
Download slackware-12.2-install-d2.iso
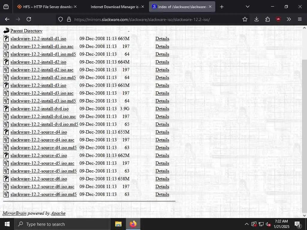click(x=38, y=62)
